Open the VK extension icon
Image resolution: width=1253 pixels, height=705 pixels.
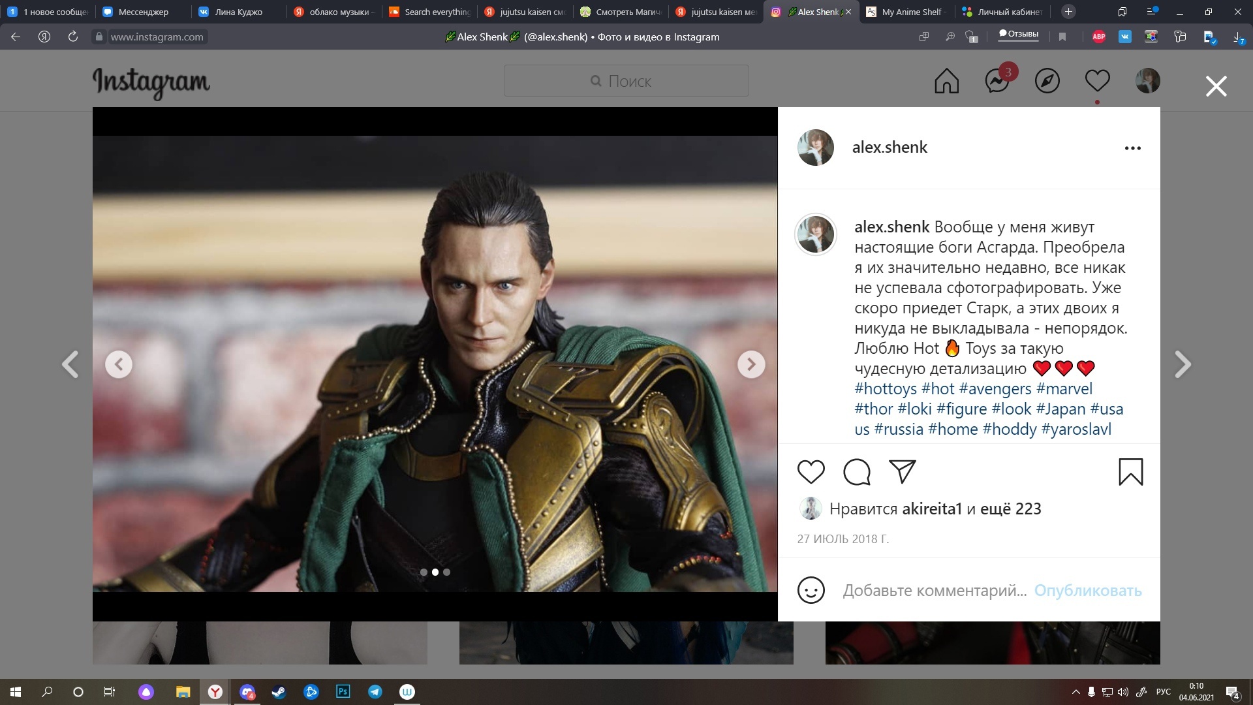click(1125, 37)
